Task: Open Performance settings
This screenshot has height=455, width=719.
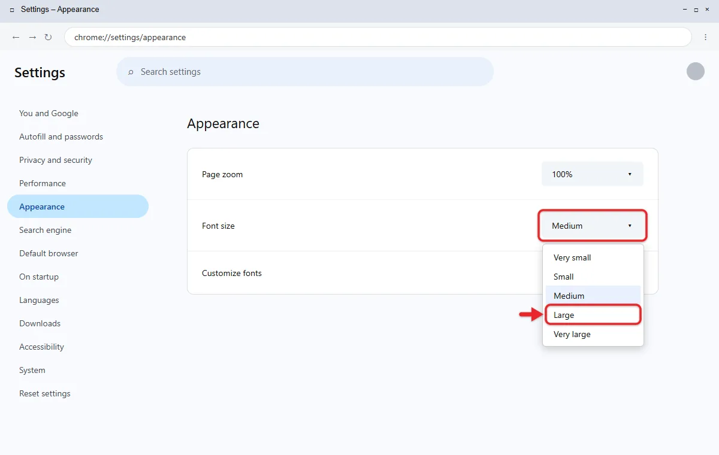Action: coord(78,183)
